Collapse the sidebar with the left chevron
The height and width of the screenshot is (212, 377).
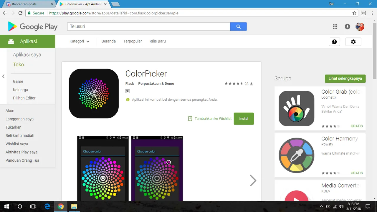3,76
